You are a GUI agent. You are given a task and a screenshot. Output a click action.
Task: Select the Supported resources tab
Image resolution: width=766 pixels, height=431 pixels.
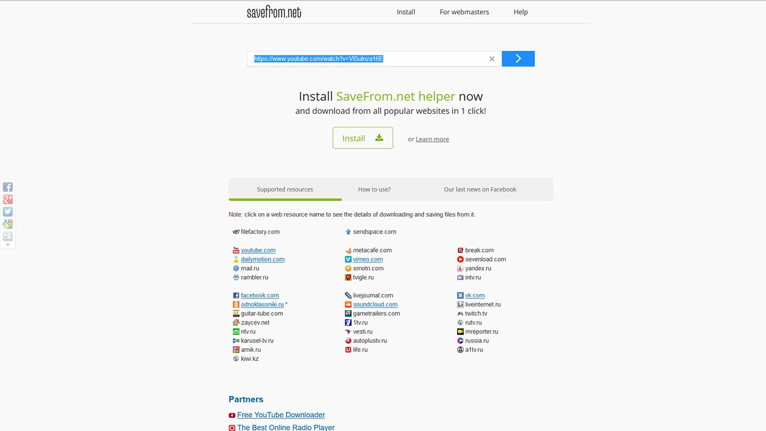click(x=285, y=189)
